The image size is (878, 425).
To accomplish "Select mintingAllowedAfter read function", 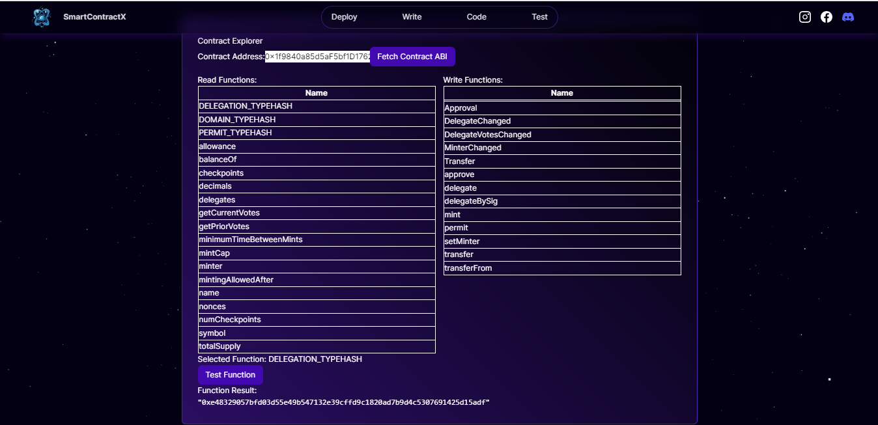I will coord(317,280).
